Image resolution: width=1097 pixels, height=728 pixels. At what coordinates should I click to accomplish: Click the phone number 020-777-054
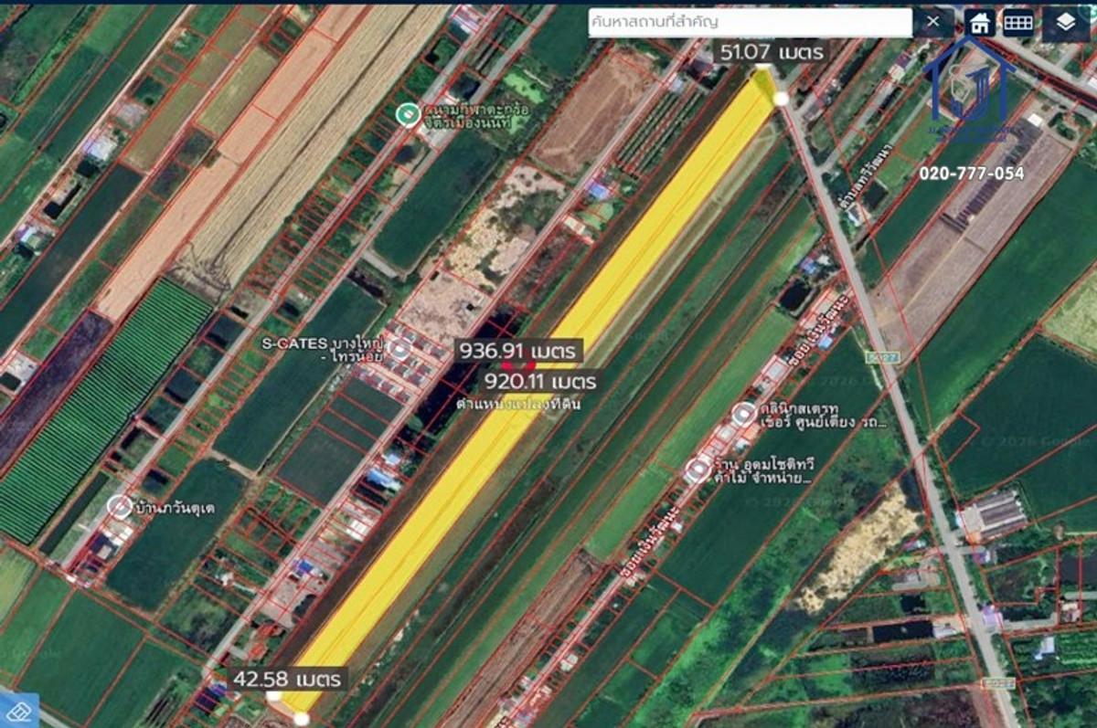coord(971,173)
